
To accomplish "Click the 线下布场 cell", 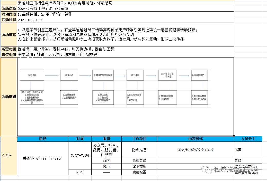I will (x=139, y=166).
